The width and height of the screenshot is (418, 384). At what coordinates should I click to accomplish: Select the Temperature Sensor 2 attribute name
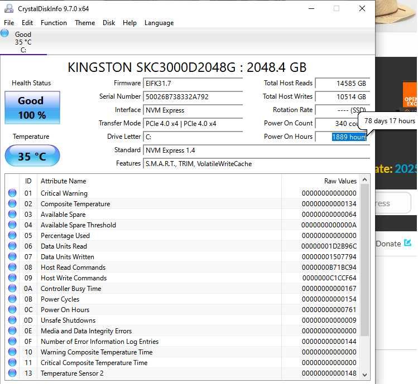(72, 373)
